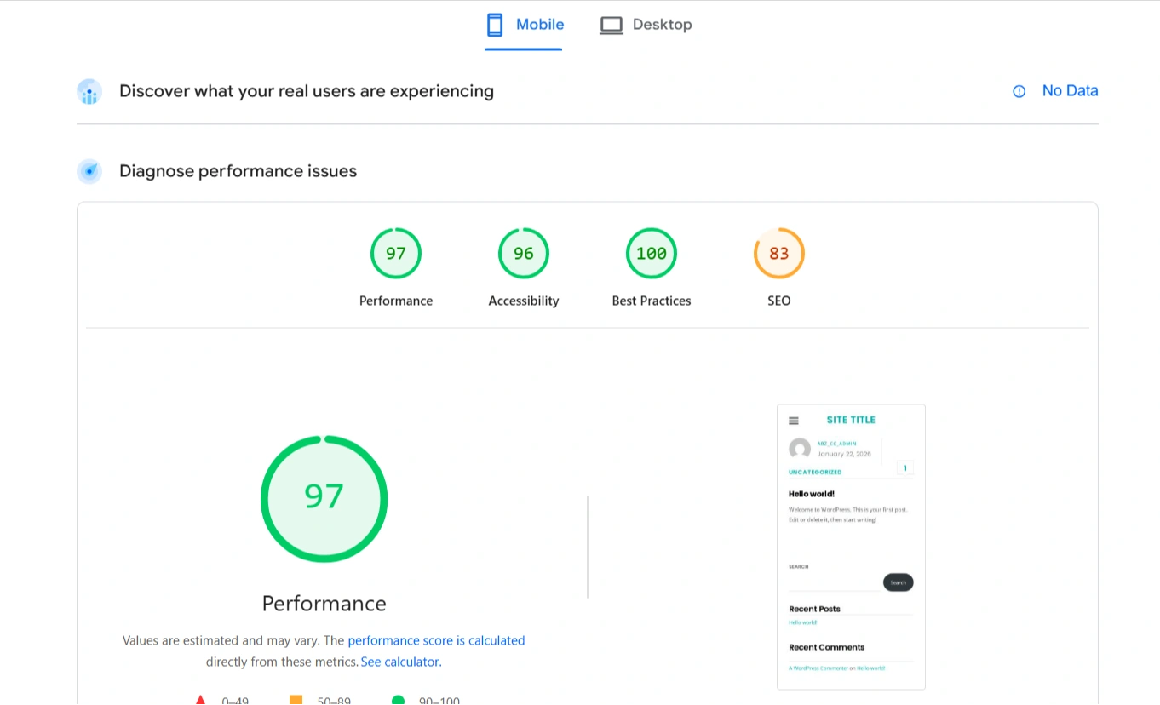
Task: Click the No Data info icon
Action: tap(1019, 91)
